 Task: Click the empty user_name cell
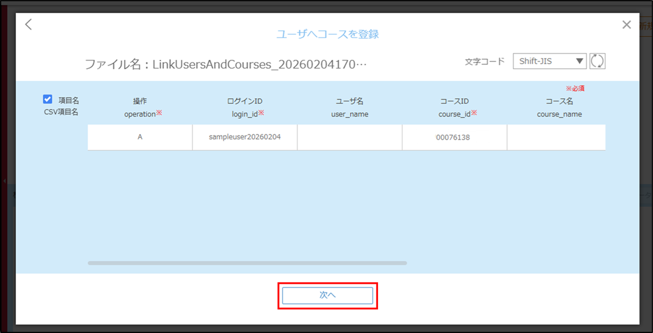coord(350,137)
